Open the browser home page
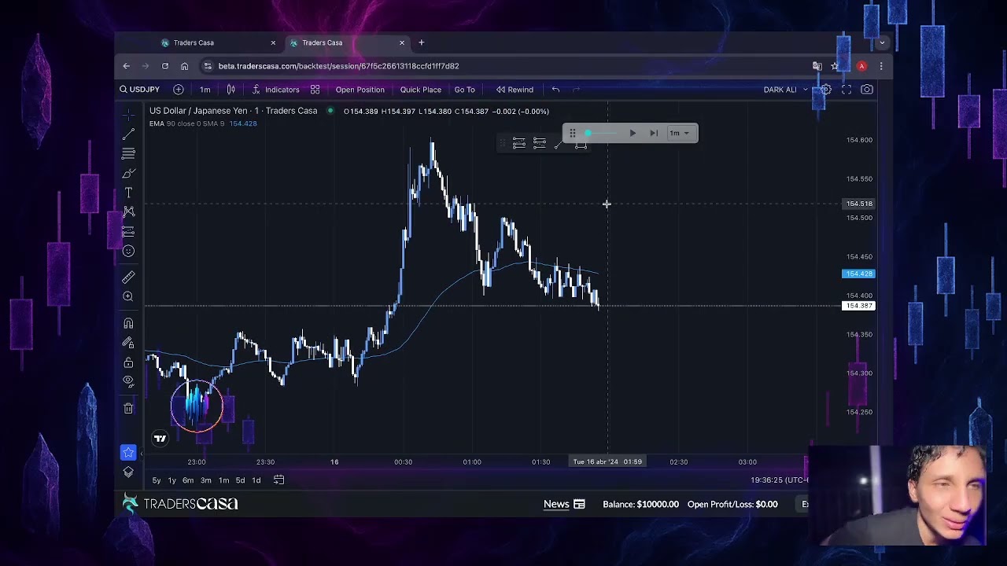 [x=185, y=66]
